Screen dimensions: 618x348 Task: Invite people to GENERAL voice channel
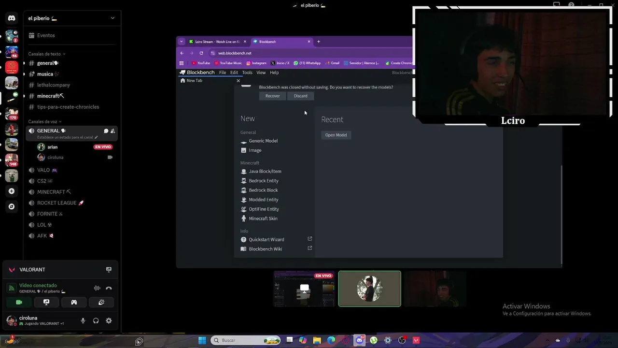pyautogui.click(x=112, y=131)
